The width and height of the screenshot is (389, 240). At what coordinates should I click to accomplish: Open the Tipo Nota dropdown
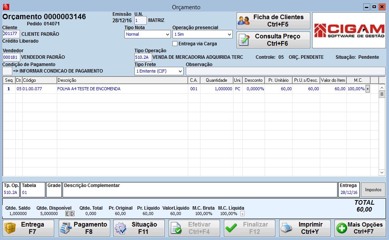147,34
